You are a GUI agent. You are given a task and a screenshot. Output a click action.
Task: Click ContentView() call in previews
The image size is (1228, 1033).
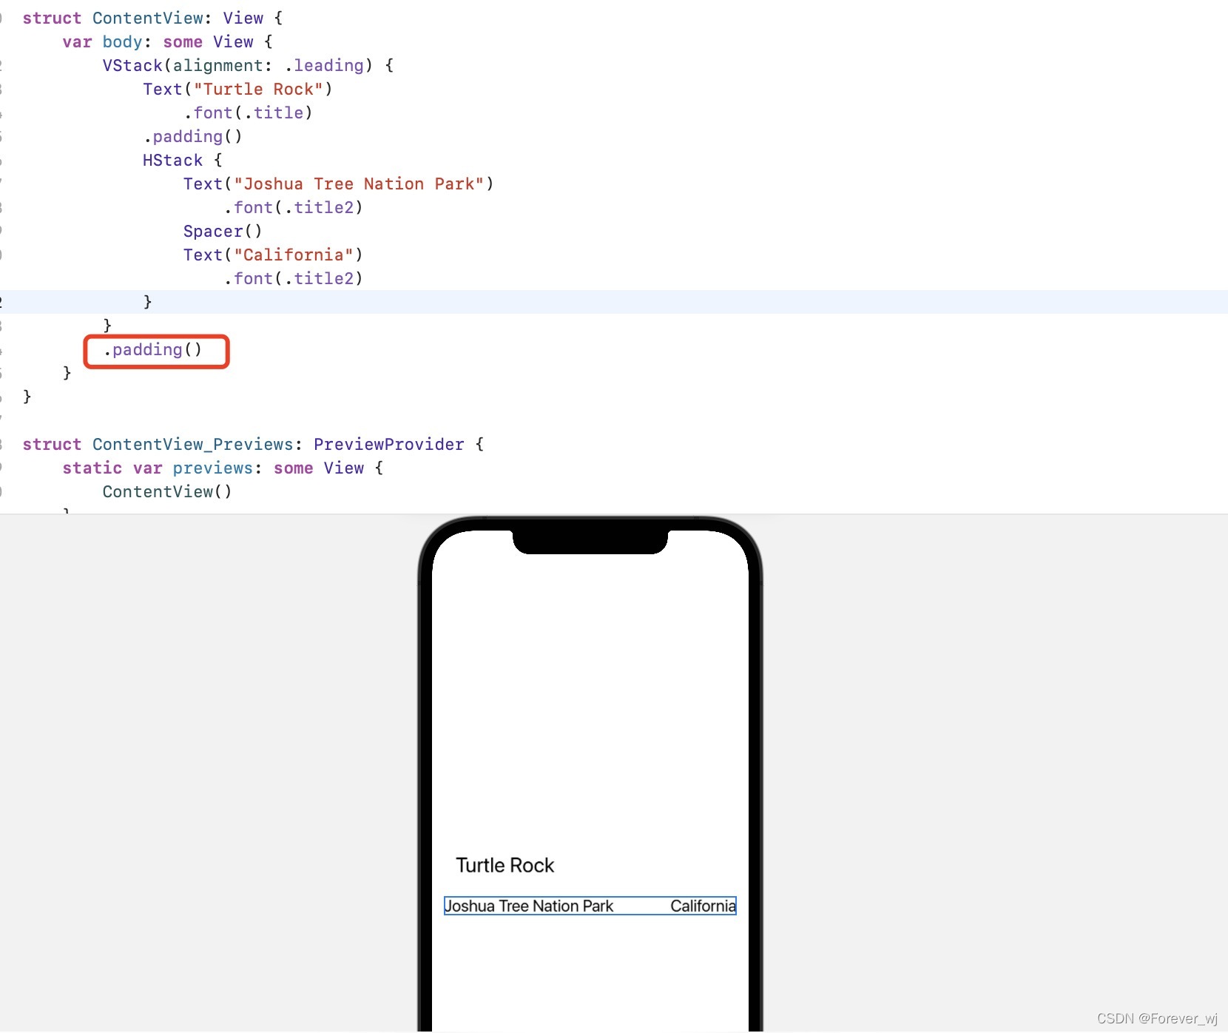coord(167,492)
